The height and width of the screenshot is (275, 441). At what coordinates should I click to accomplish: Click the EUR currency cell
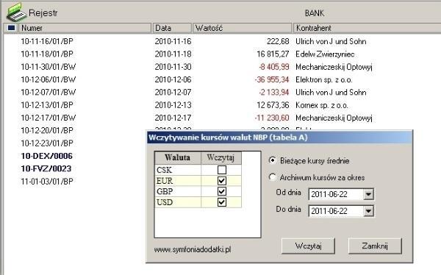pos(178,181)
